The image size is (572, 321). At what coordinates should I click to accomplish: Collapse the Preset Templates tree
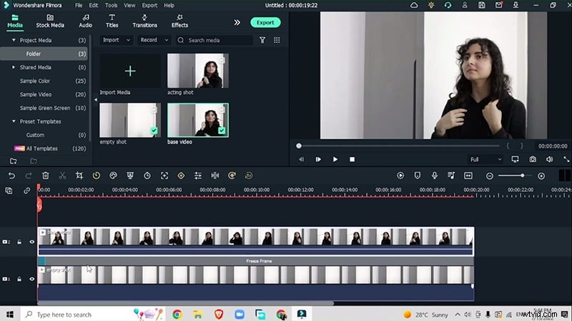[x=14, y=121]
